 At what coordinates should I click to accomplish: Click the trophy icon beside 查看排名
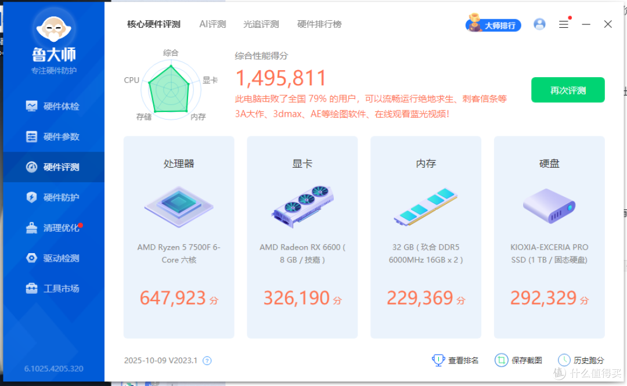(438, 360)
